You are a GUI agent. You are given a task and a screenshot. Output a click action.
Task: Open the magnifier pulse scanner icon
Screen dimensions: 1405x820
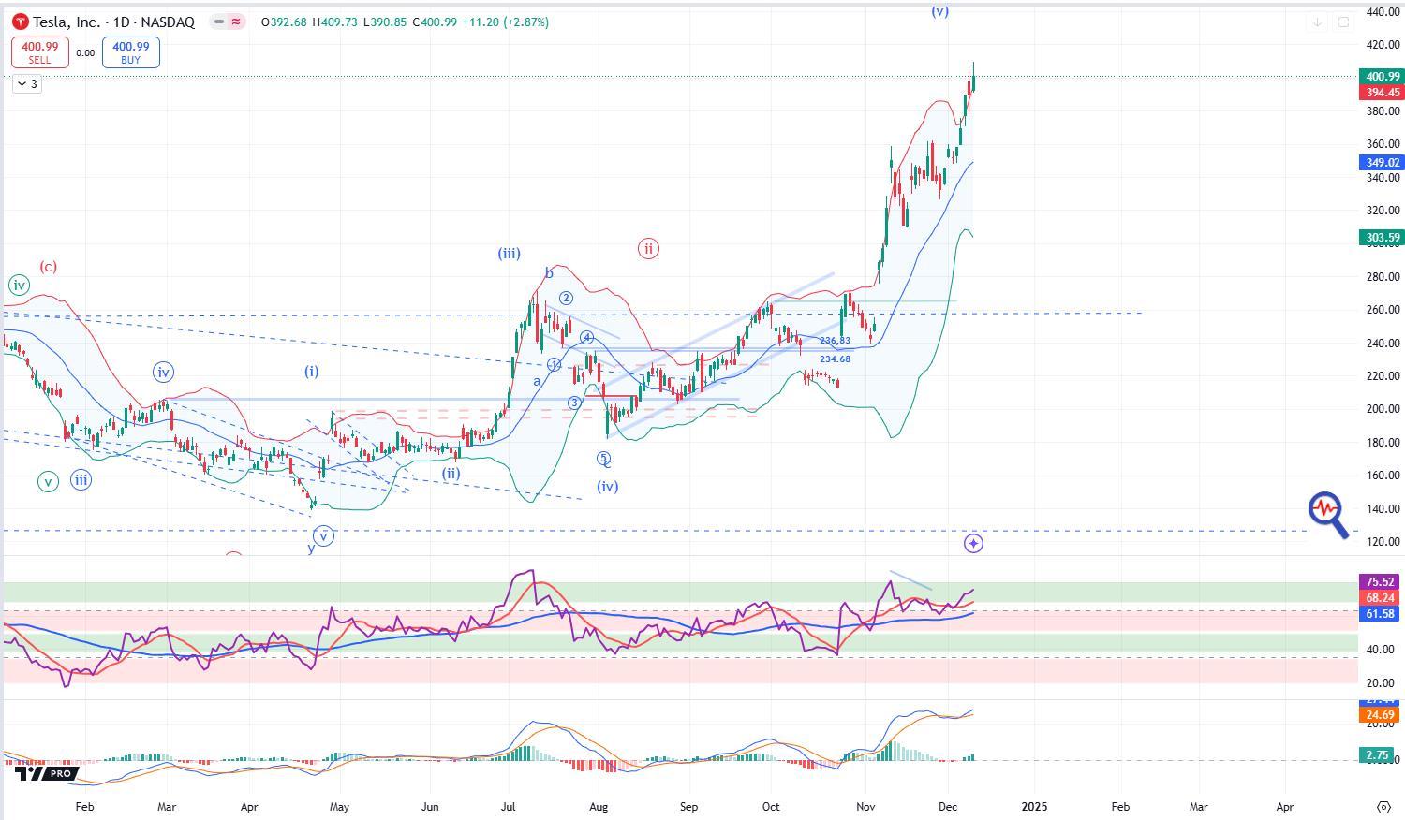coord(1328,514)
